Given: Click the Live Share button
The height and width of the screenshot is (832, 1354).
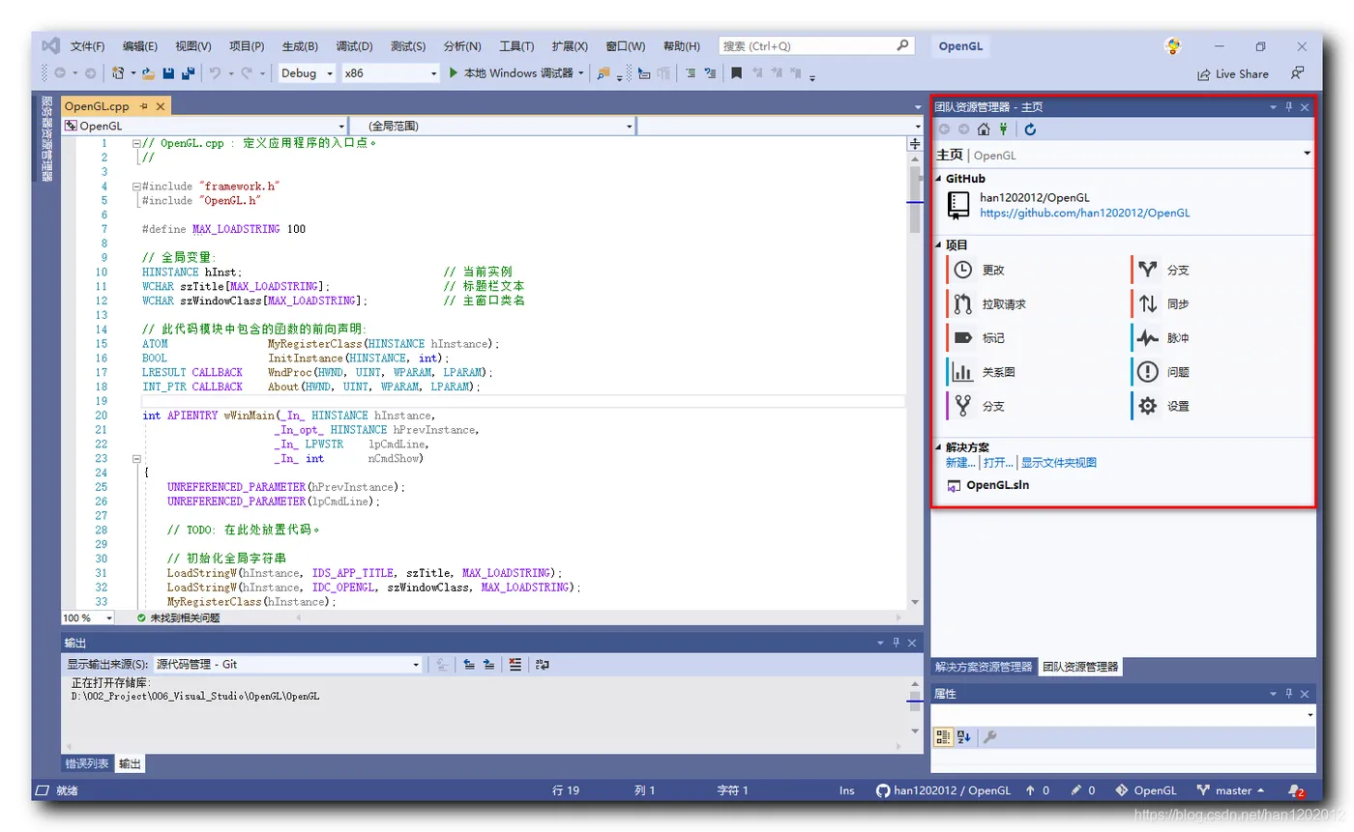Looking at the screenshot, I should point(1232,73).
